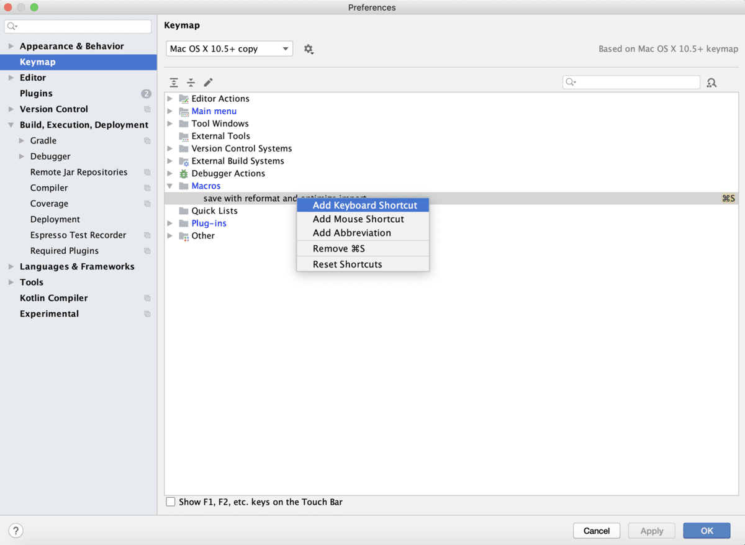The image size is (745, 545).
Task: Open the Keymap settings page
Action: click(78, 62)
